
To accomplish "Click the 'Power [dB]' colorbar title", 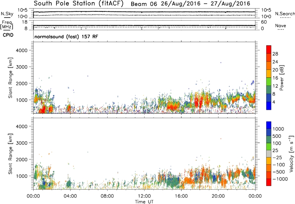I will pyautogui.click(x=281, y=78).
